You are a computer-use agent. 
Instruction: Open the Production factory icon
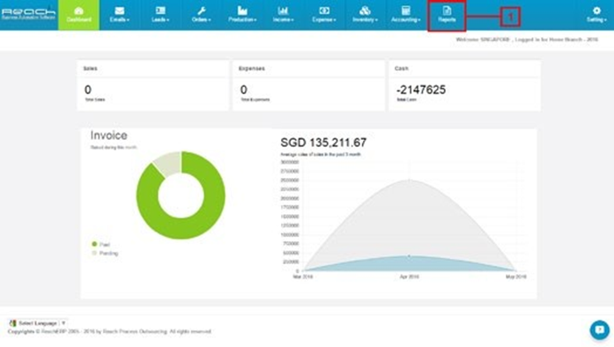click(x=242, y=11)
